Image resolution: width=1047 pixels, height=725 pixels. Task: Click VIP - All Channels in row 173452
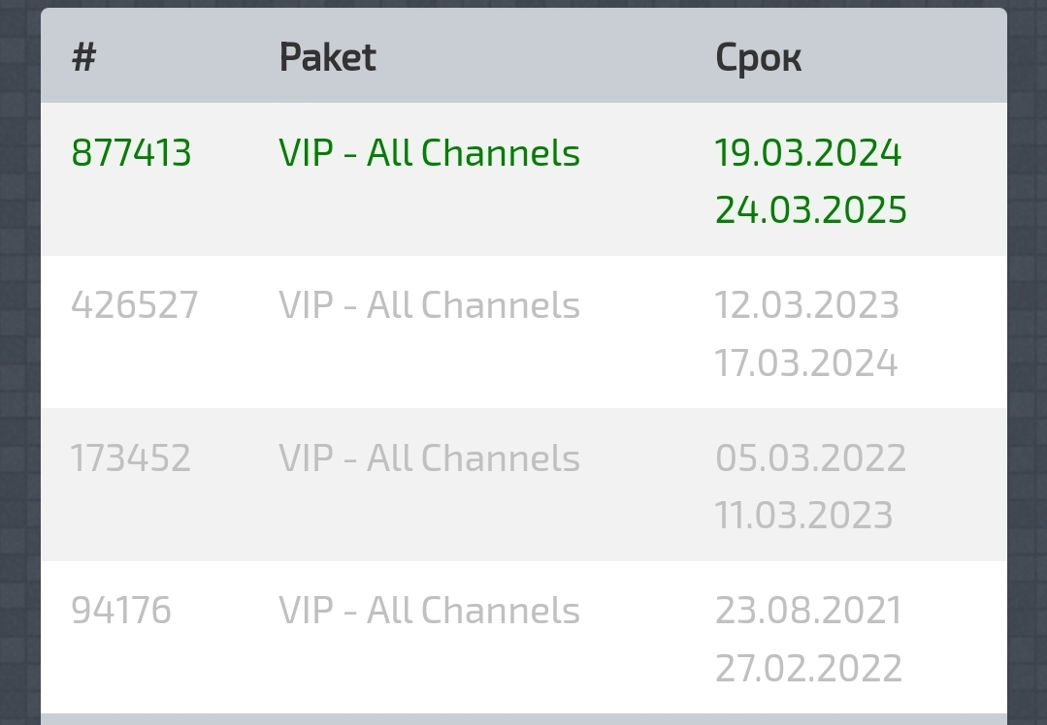tap(429, 457)
